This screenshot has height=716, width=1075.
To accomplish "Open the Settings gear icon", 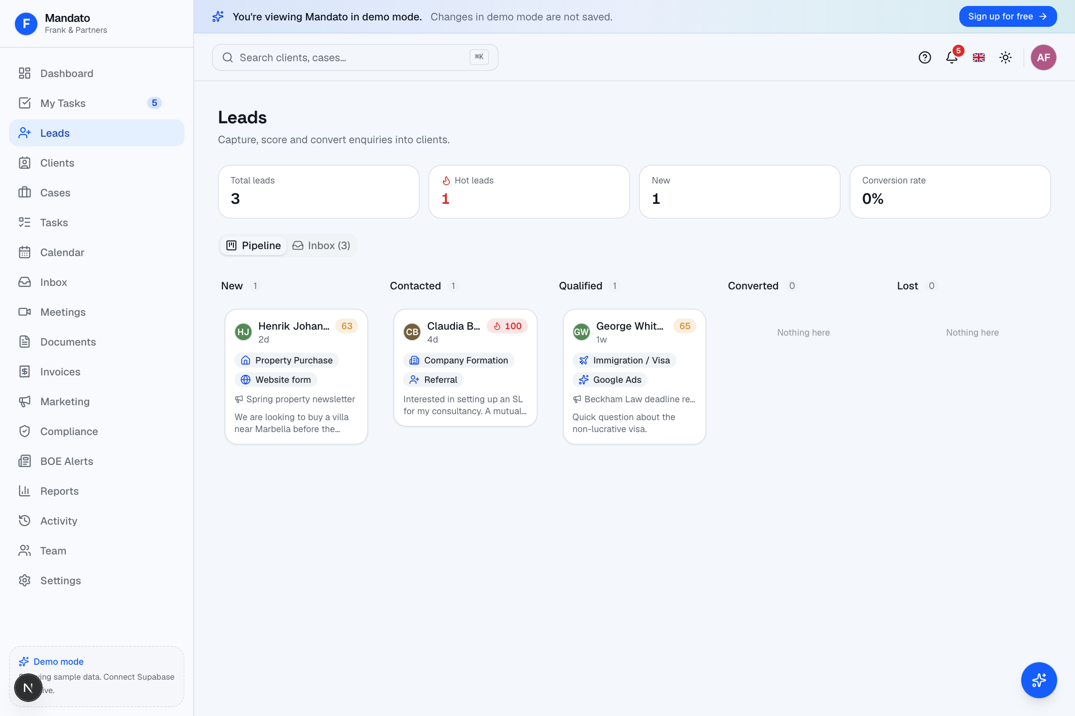I will 24,581.
